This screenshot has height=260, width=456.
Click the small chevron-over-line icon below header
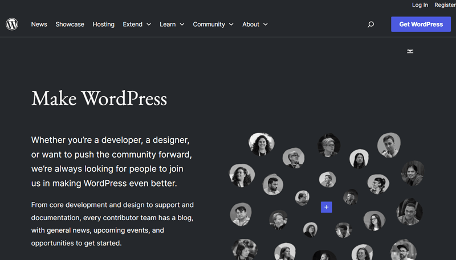point(410,51)
